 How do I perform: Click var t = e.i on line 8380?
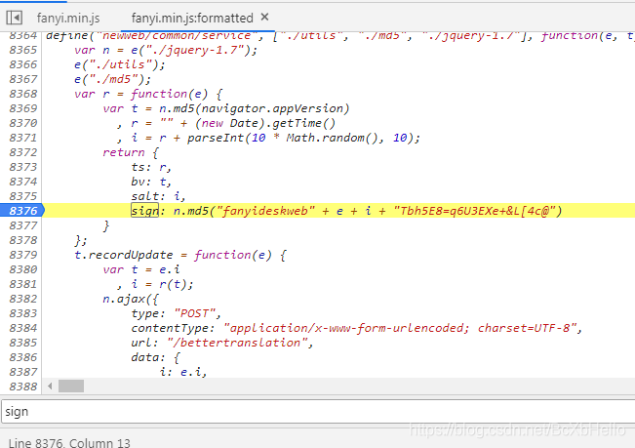(x=141, y=269)
